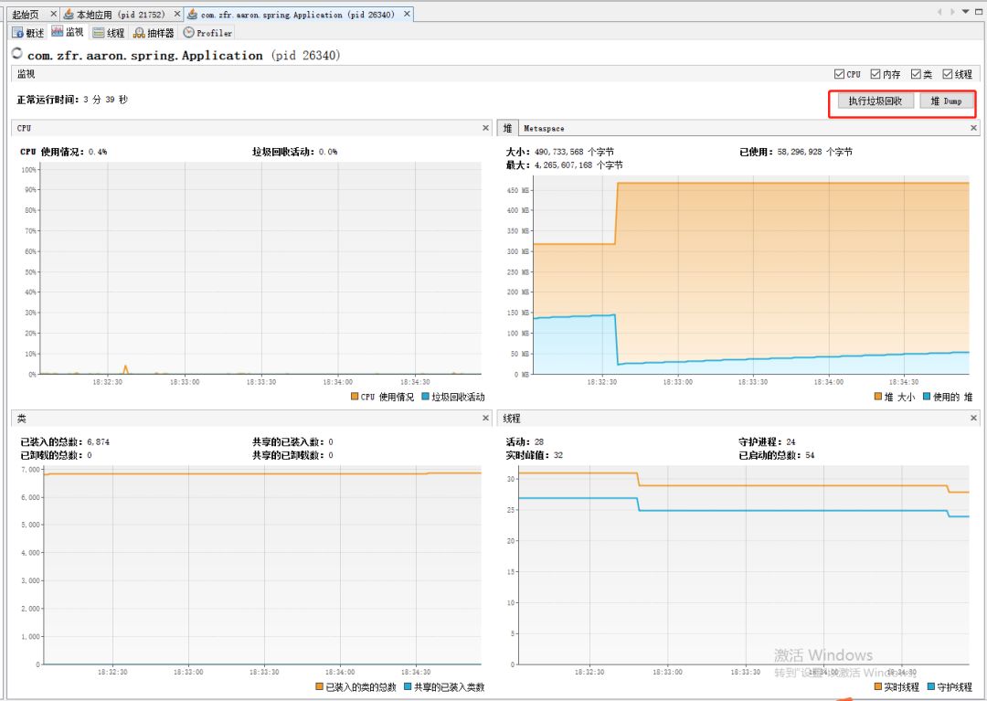987x701 pixels.
Task: Click the CPU 使用情况: 0.4% value
Action: [64, 152]
